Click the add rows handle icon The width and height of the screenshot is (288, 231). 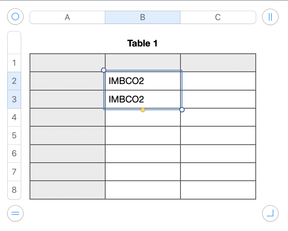coord(15,213)
